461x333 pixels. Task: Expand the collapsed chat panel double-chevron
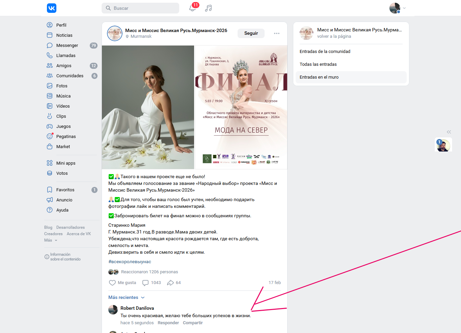coord(449,132)
